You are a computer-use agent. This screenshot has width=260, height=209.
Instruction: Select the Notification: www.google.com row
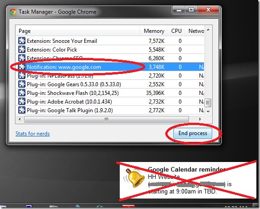click(110, 67)
